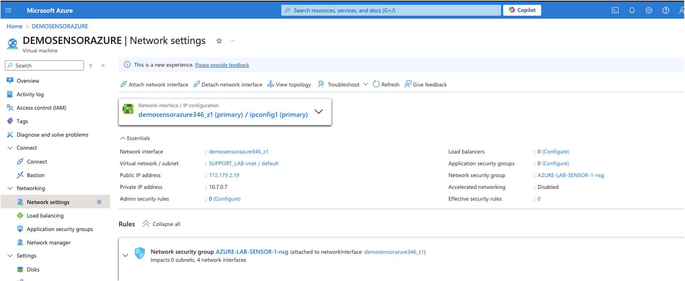The height and width of the screenshot is (281, 685).
Task: Configure Application security groups
Action: tap(555, 164)
